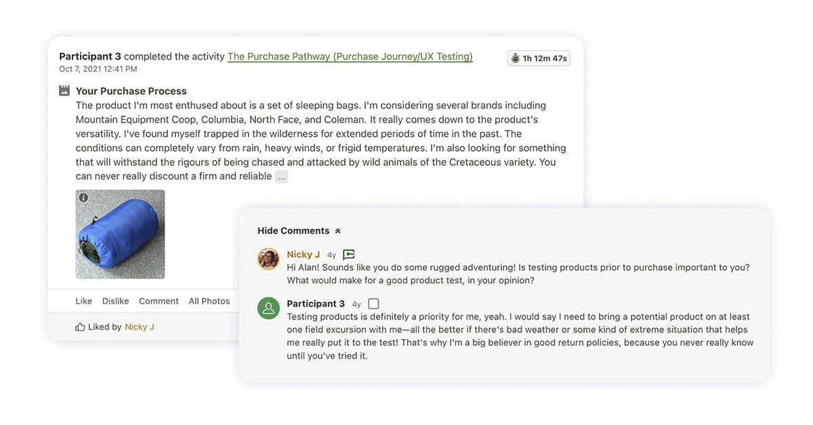Collapse comments with the double chevron icon
Viewport: 813px width, 425px height.
click(x=338, y=231)
